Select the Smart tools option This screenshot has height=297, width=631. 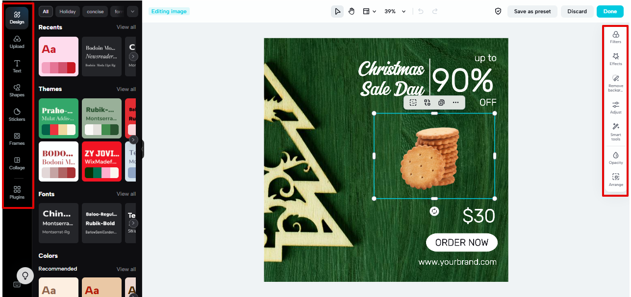(615, 131)
